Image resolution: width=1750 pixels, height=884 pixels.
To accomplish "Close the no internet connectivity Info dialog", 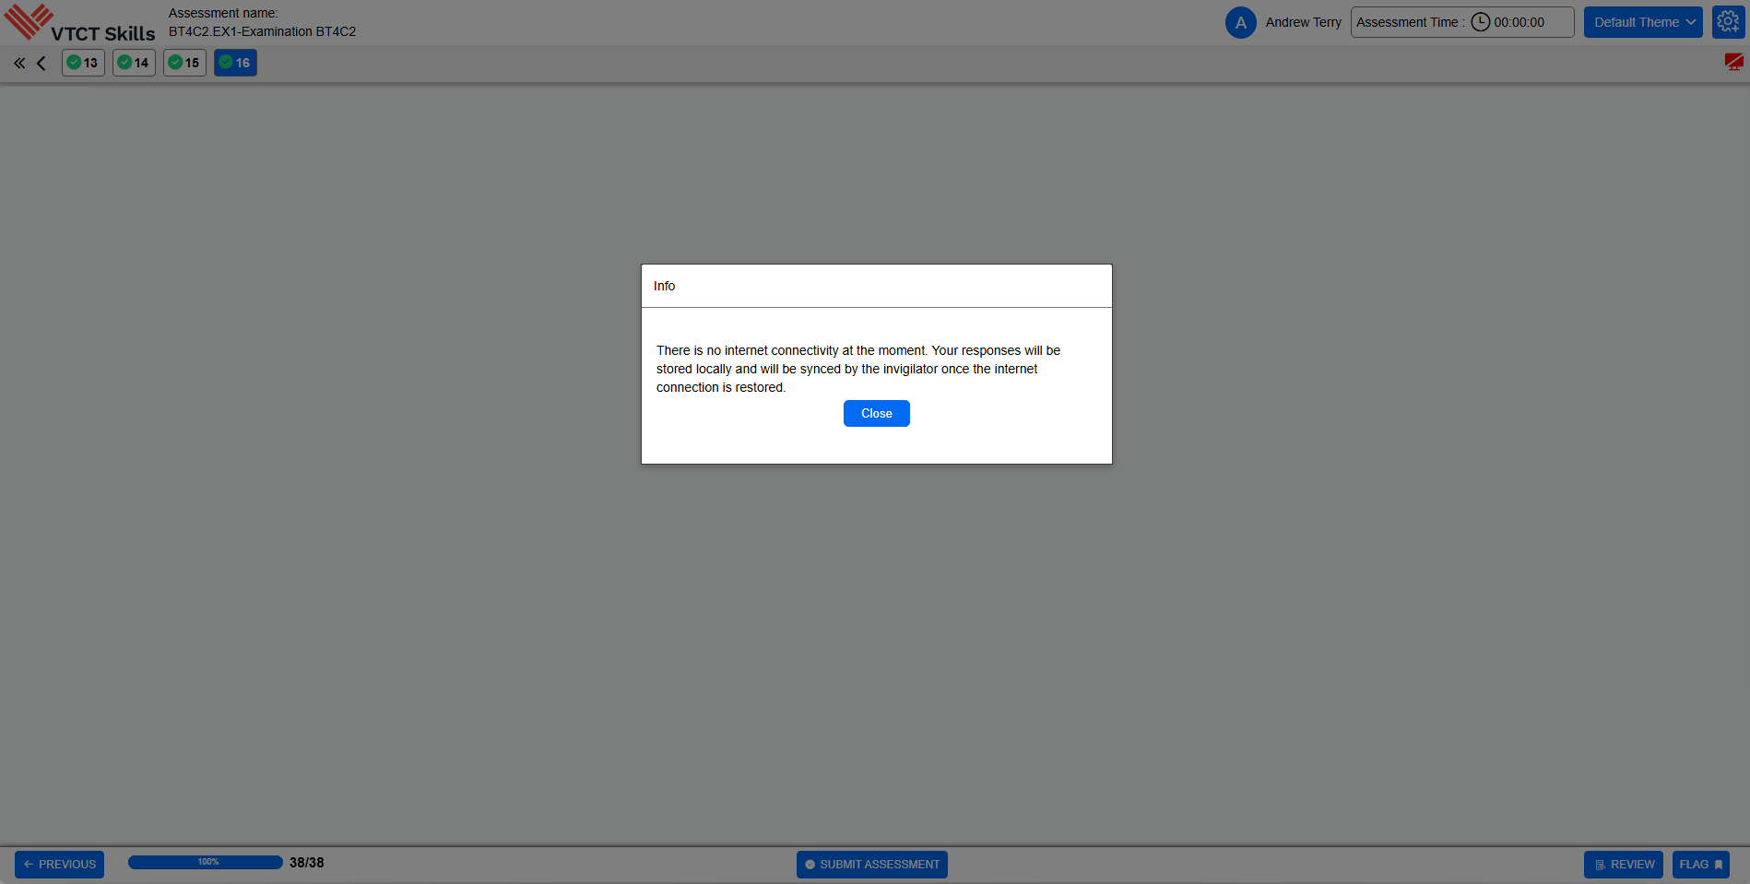I will (x=876, y=413).
